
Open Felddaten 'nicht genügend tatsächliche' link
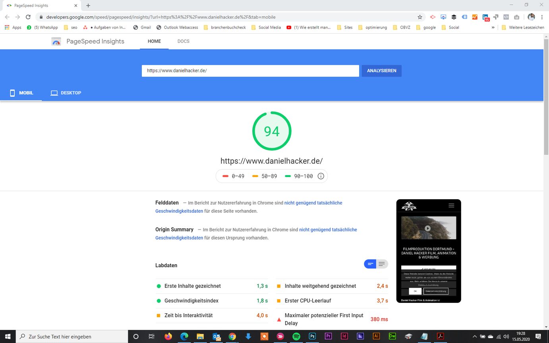coord(313,203)
